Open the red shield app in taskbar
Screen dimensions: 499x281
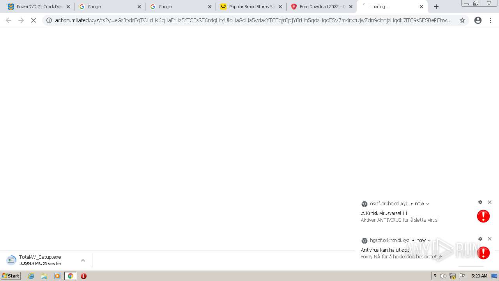[x=83, y=276]
